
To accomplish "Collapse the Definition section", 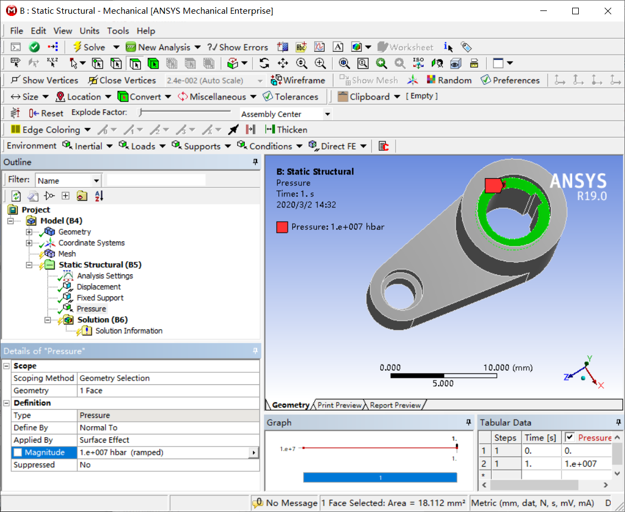I will (7, 403).
